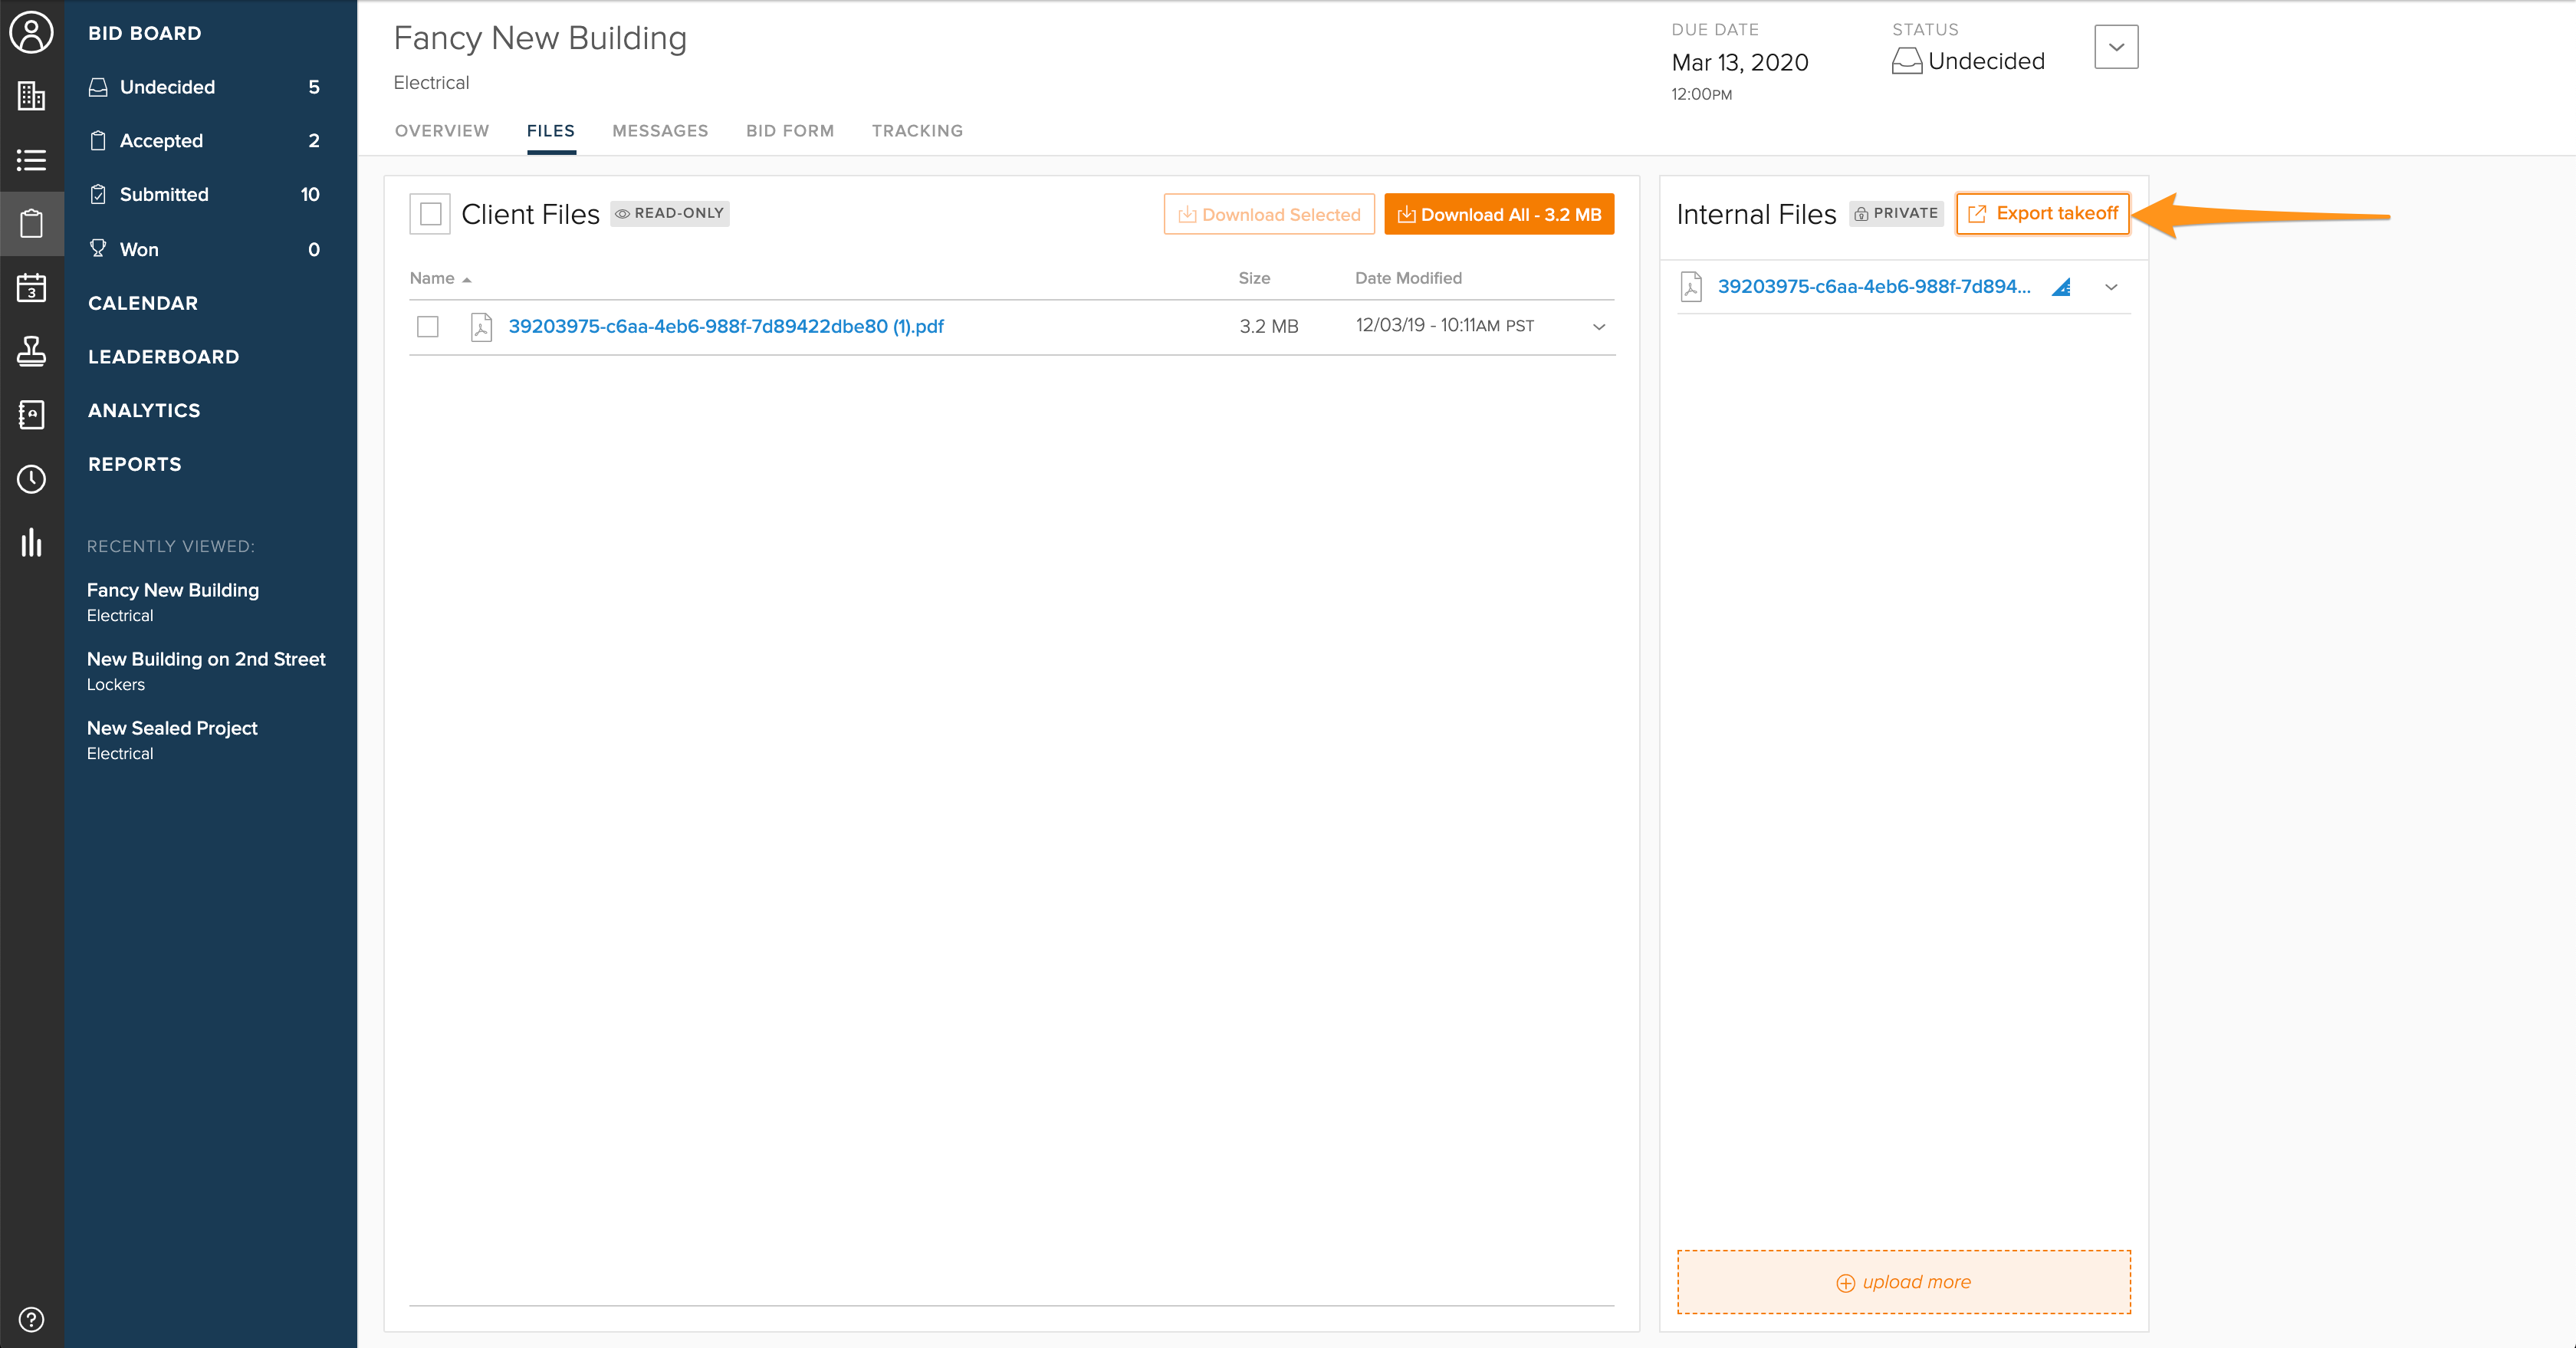Open the list icon in the left rail
The width and height of the screenshot is (2576, 1348).
[31, 160]
